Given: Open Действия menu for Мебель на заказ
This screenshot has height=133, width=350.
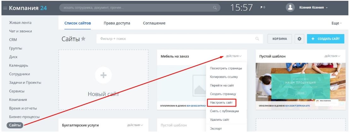Looking at the screenshot, I should point(234,56).
